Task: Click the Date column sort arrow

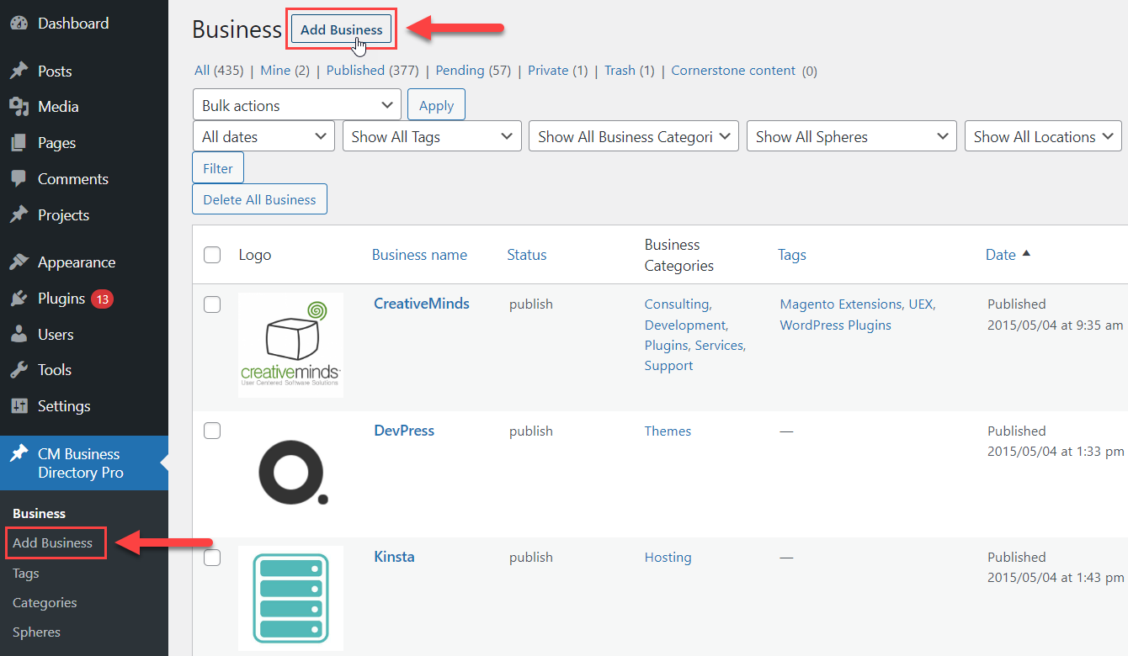Action: pos(1026,254)
